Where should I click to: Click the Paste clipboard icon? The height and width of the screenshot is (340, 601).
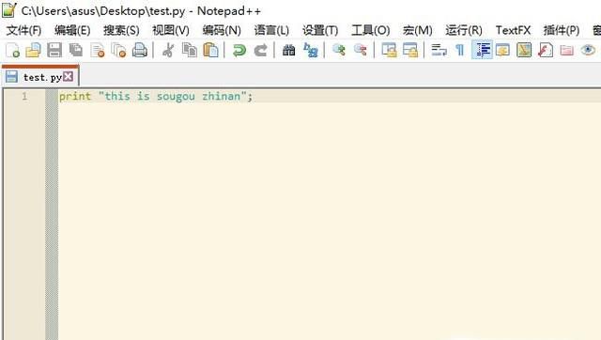tap(210, 50)
